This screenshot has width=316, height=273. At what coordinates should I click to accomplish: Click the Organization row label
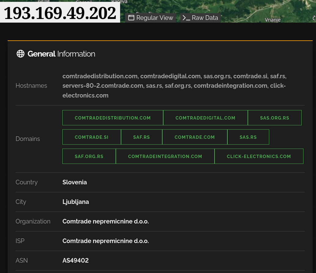[x=33, y=221]
